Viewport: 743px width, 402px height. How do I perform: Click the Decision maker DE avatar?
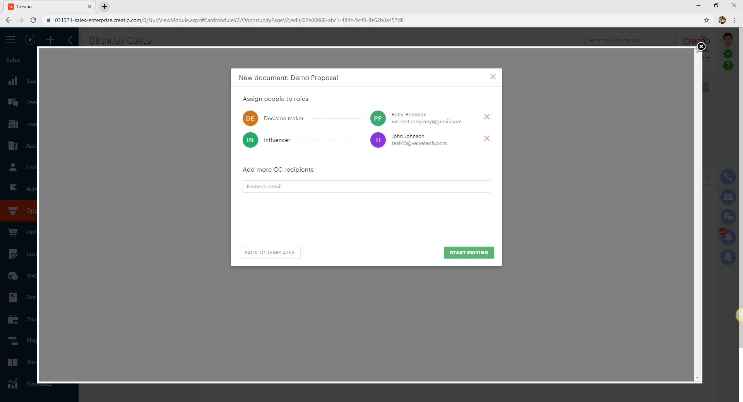(250, 118)
